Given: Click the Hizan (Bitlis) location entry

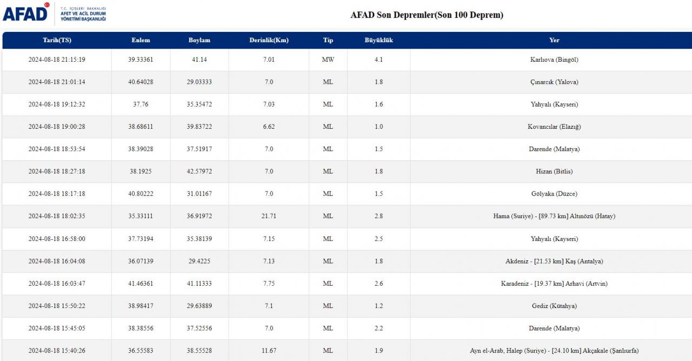Looking at the screenshot, I should pos(554,172).
